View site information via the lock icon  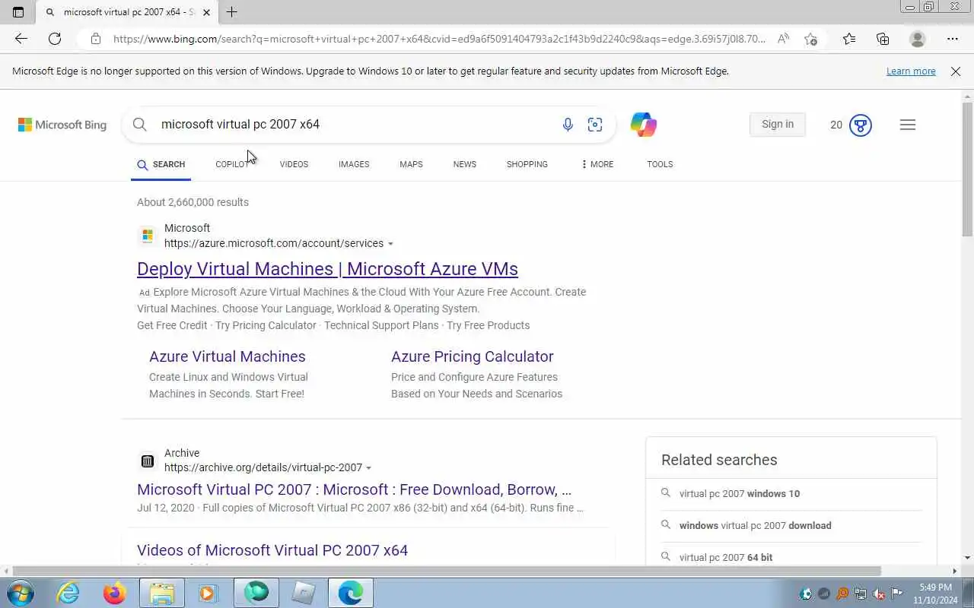(x=96, y=39)
